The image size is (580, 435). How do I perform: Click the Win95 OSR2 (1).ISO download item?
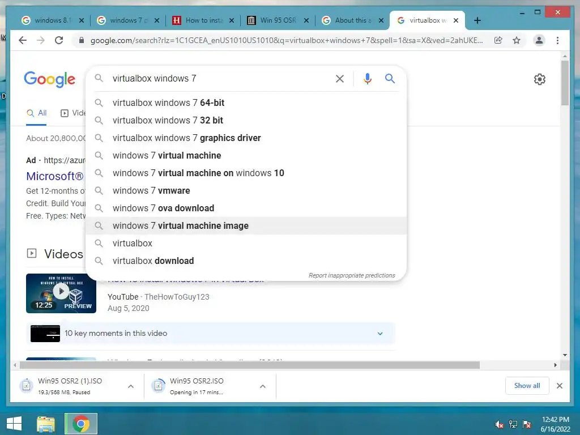[70, 386]
